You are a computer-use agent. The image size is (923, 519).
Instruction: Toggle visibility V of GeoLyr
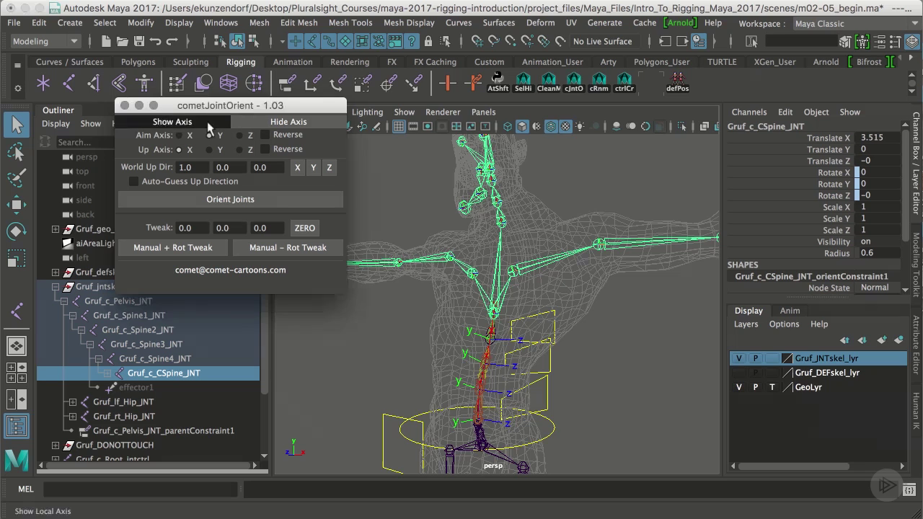tap(738, 387)
